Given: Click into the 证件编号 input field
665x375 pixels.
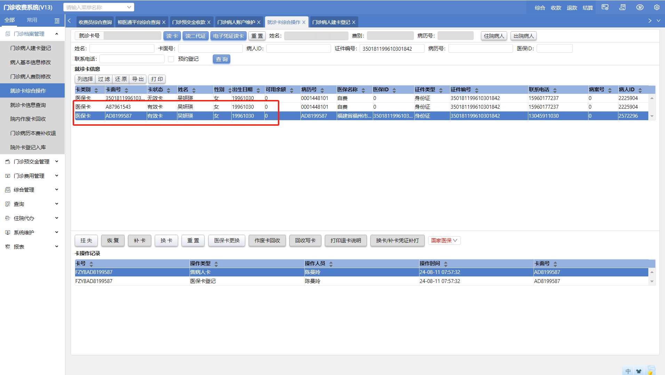Looking at the screenshot, I should click(392, 49).
